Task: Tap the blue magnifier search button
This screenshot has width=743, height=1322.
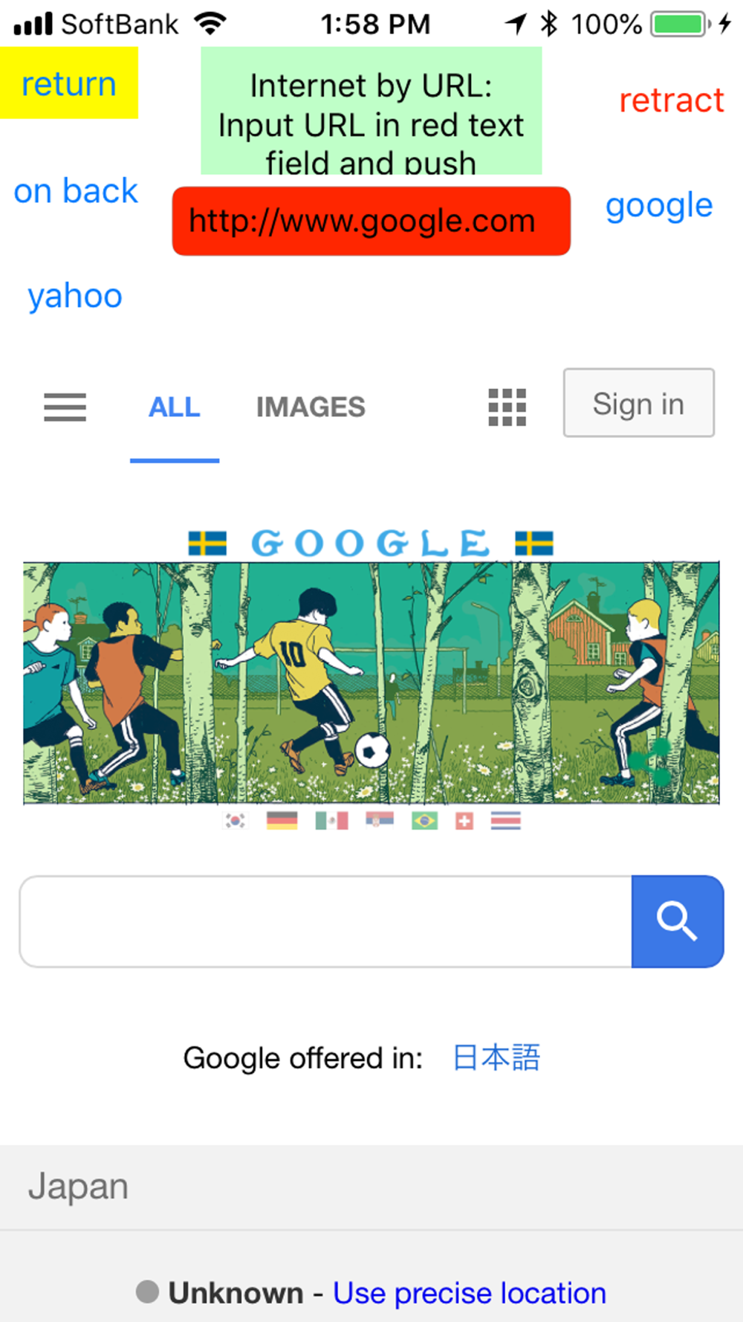Action: tap(678, 921)
